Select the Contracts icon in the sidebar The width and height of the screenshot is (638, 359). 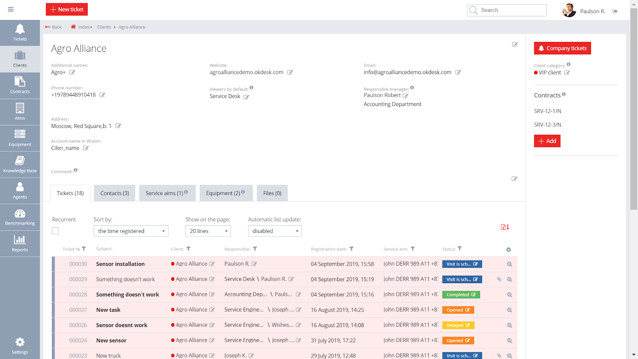[20, 85]
